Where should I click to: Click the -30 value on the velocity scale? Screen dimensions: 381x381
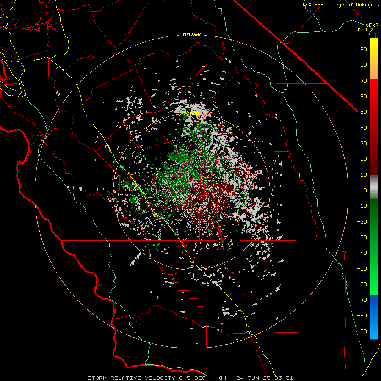(362, 237)
